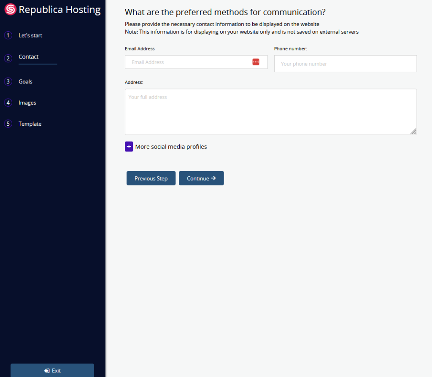The image size is (432, 377).
Task: Expand More social media profiles text
Action: point(171,147)
